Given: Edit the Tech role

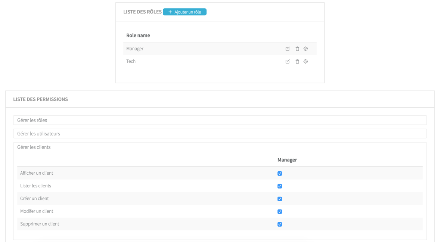Looking at the screenshot, I should pyautogui.click(x=288, y=62).
